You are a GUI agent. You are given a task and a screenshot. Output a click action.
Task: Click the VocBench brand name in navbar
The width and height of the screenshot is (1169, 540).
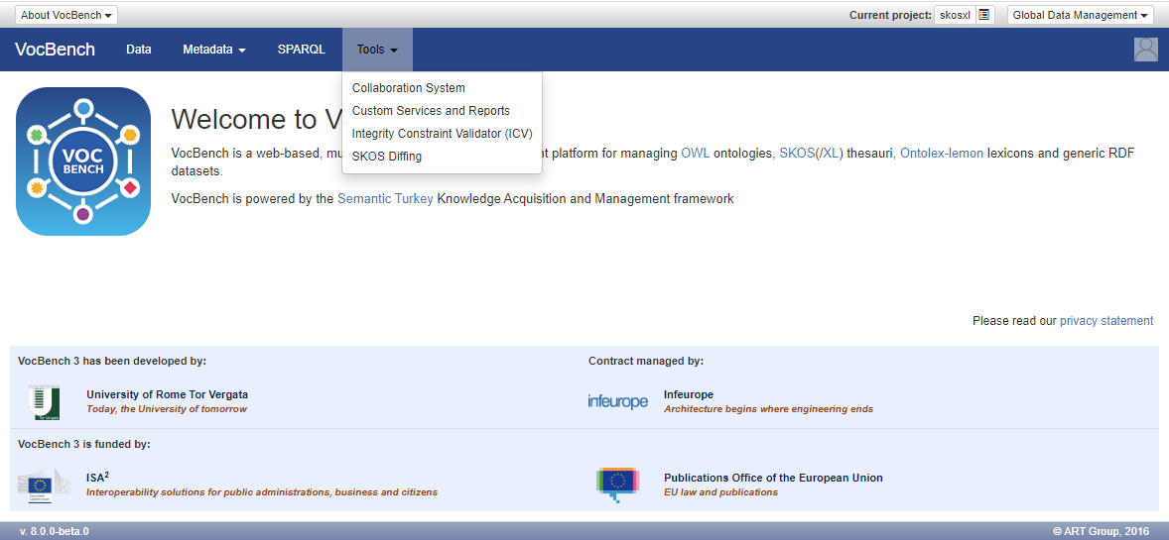tap(56, 50)
